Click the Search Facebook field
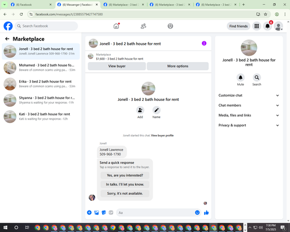Image resolution: width=290 pixels, height=232 pixels. click(x=46, y=26)
